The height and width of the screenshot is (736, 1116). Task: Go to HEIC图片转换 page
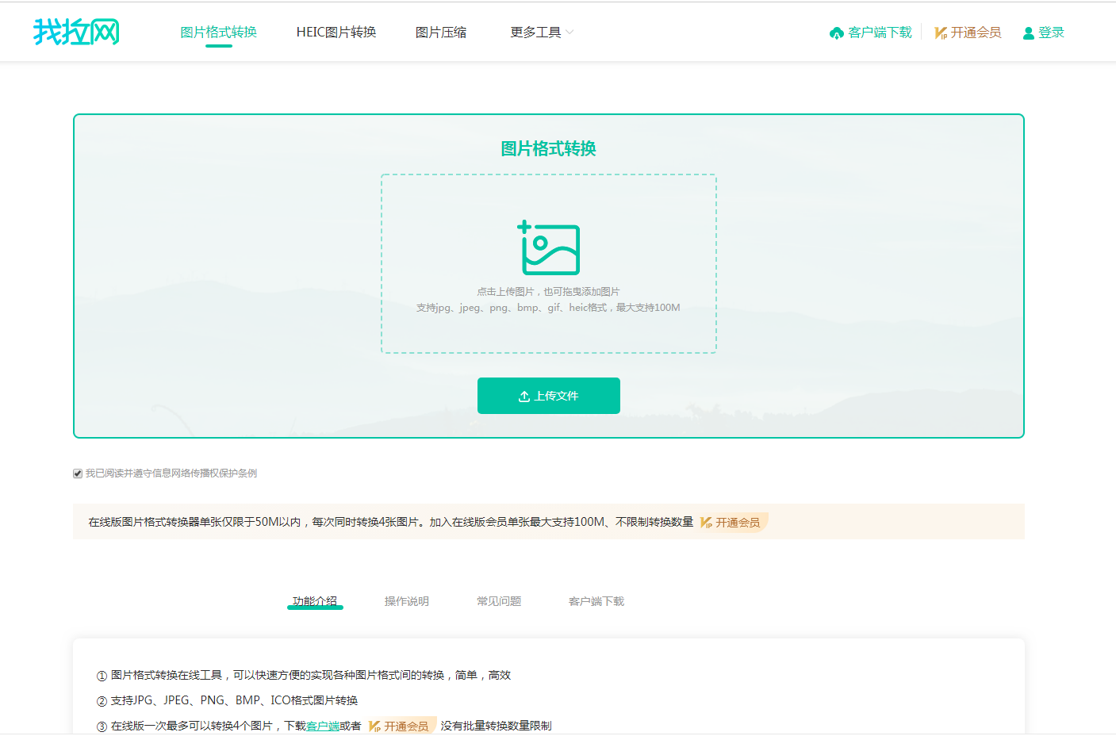336,33
